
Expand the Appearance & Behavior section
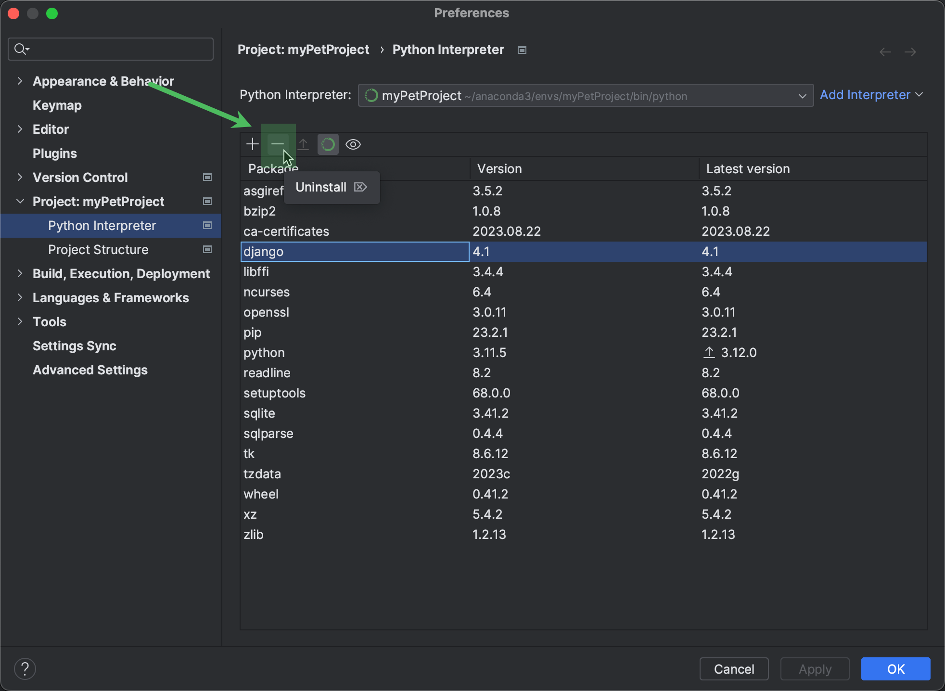[x=20, y=81]
